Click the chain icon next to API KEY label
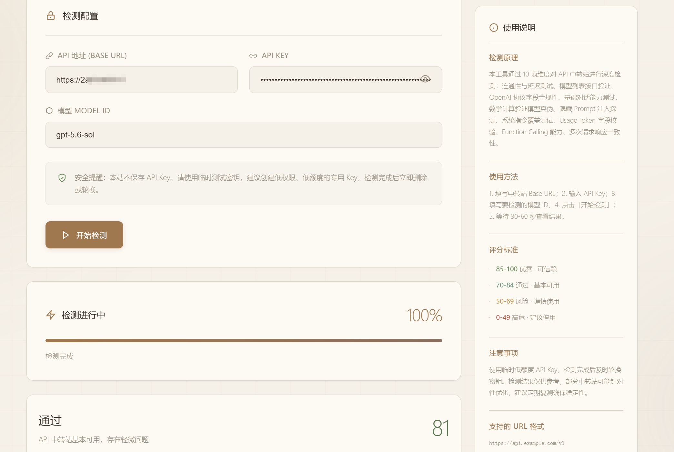The image size is (674, 452). pyautogui.click(x=253, y=56)
